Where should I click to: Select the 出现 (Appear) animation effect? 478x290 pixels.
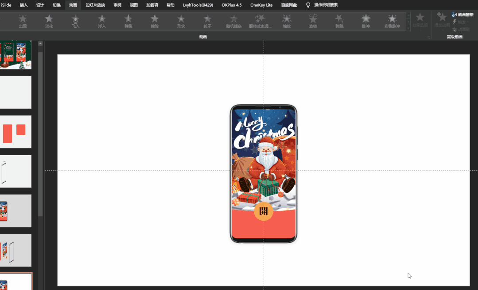[x=23, y=21]
